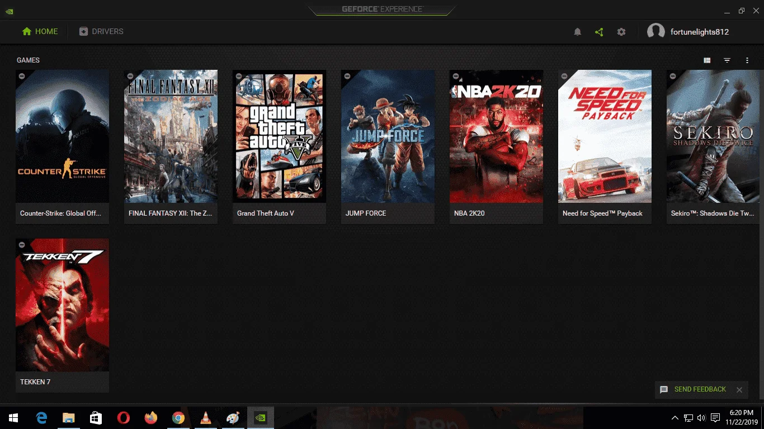
Task: Launch Opera browser from the taskbar
Action: [124, 418]
